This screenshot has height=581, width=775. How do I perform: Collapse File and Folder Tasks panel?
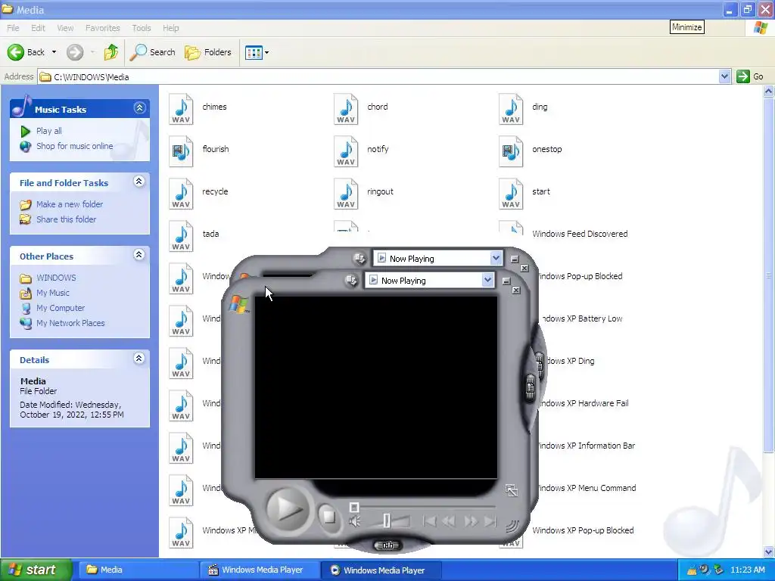(139, 182)
